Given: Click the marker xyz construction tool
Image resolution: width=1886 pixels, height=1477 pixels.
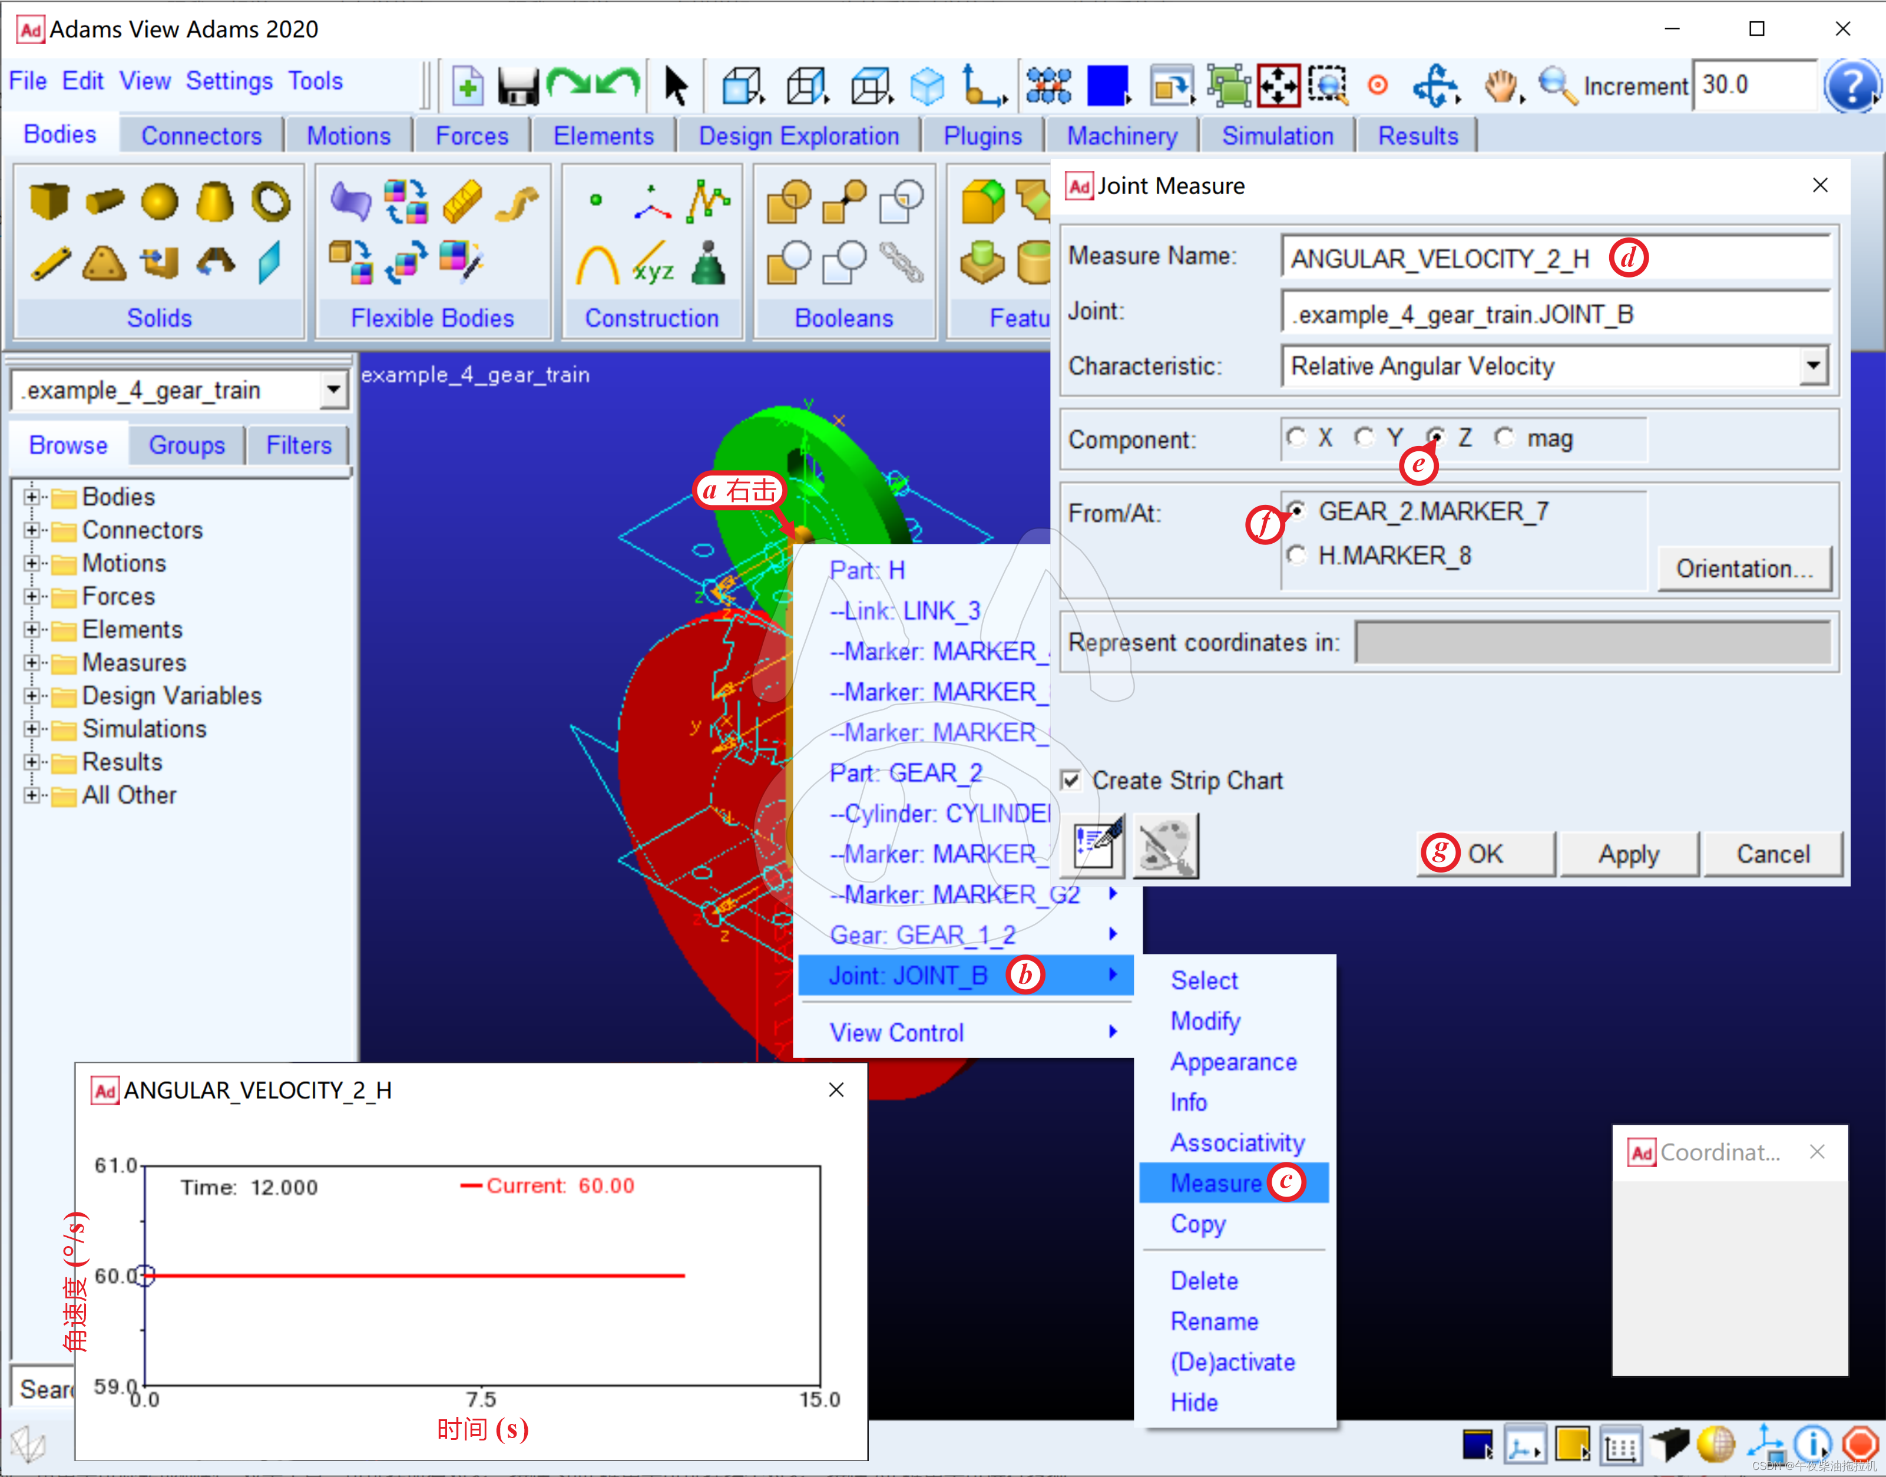Looking at the screenshot, I should point(653,263).
